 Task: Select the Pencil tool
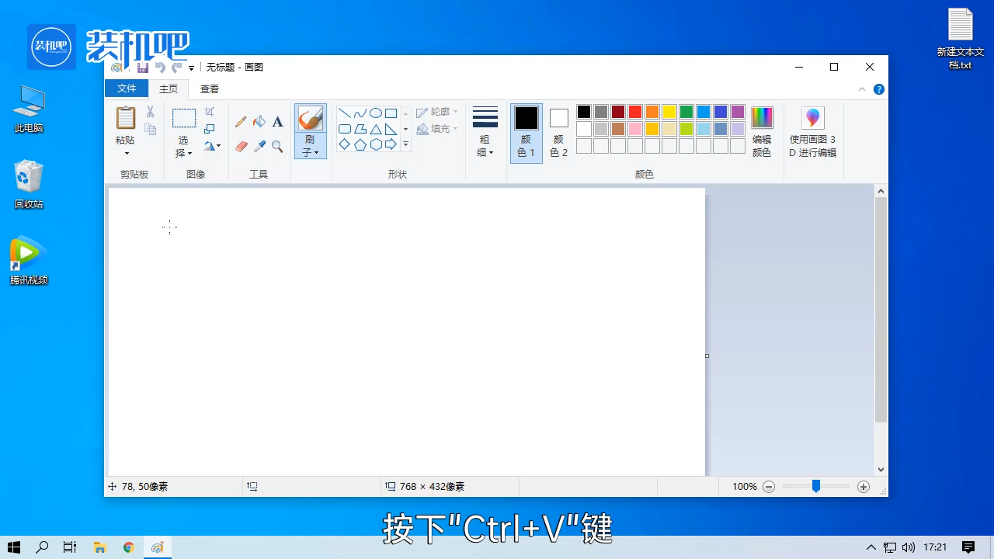[241, 122]
